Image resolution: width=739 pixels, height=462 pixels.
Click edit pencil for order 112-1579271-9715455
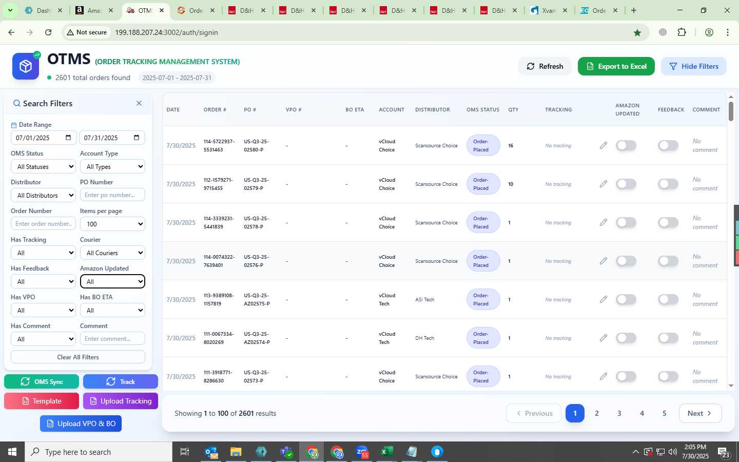(x=604, y=184)
